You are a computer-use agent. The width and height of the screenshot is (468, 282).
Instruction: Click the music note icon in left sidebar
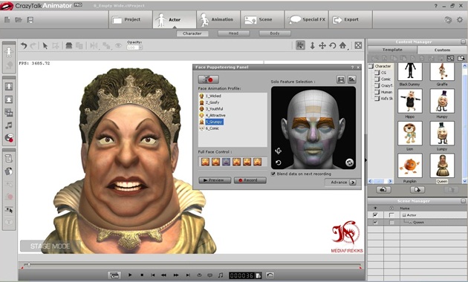pos(9,125)
